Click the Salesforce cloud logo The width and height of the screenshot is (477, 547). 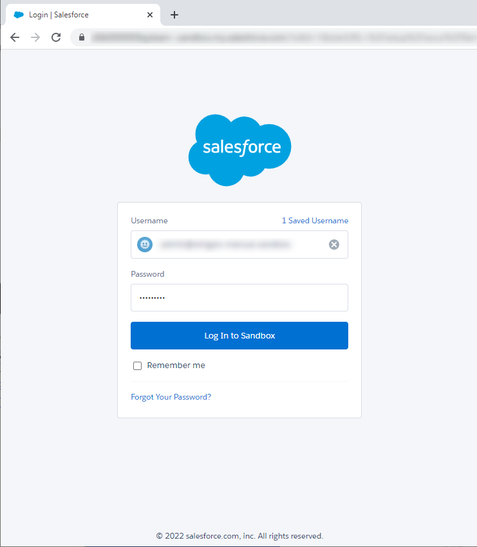239,150
